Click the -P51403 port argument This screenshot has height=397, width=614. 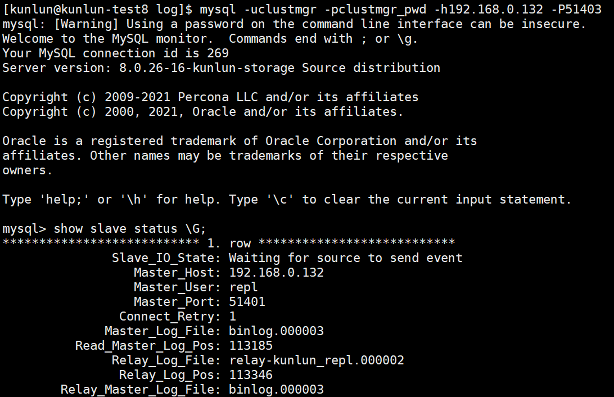click(x=576, y=9)
